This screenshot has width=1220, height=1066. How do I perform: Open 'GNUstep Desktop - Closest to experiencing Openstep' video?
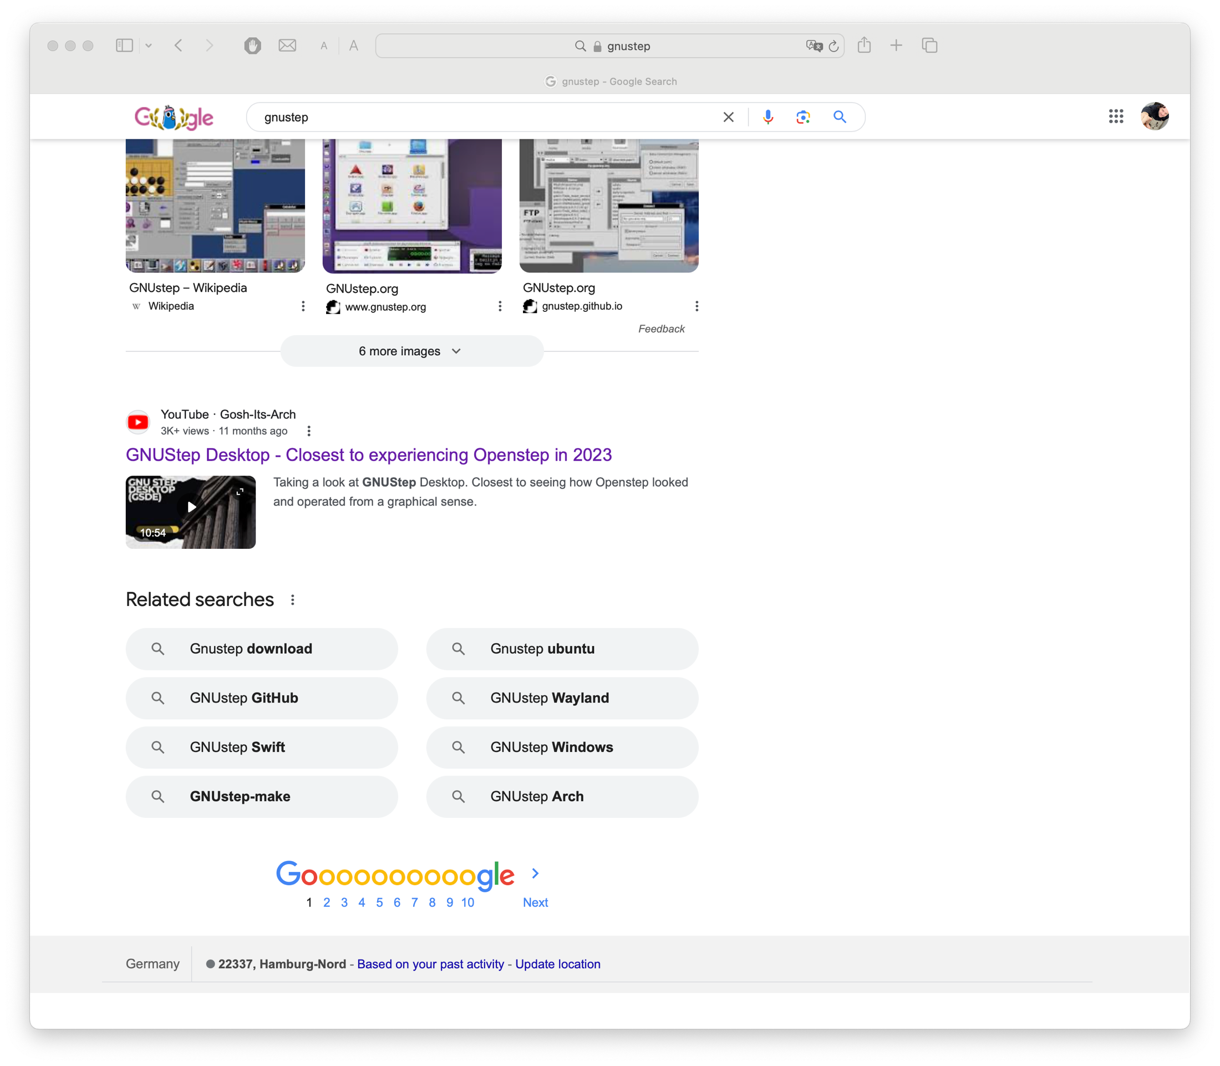368,453
